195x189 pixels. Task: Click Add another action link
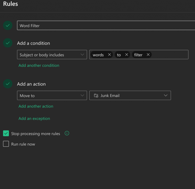36,106
